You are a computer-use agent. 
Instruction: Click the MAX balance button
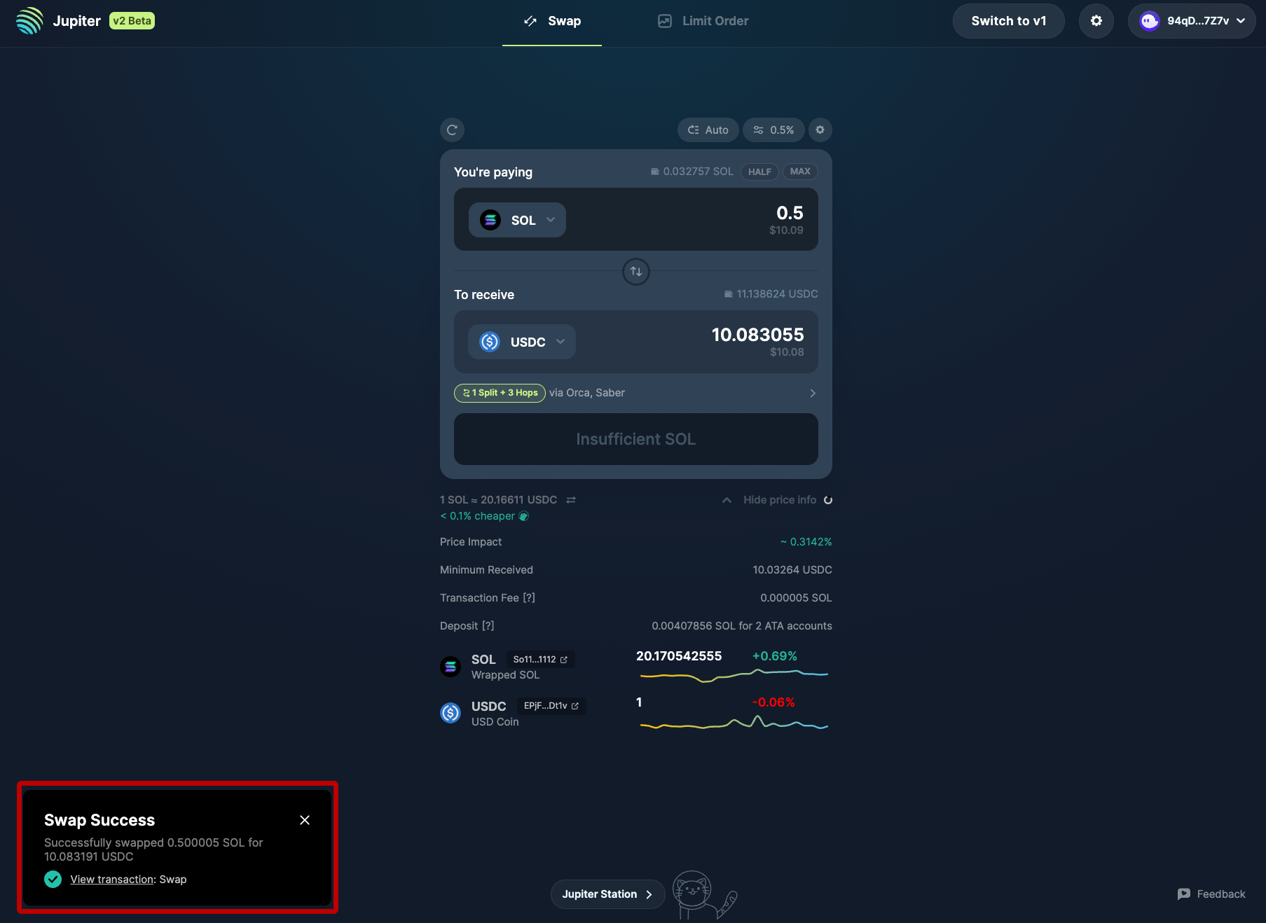(x=800, y=172)
